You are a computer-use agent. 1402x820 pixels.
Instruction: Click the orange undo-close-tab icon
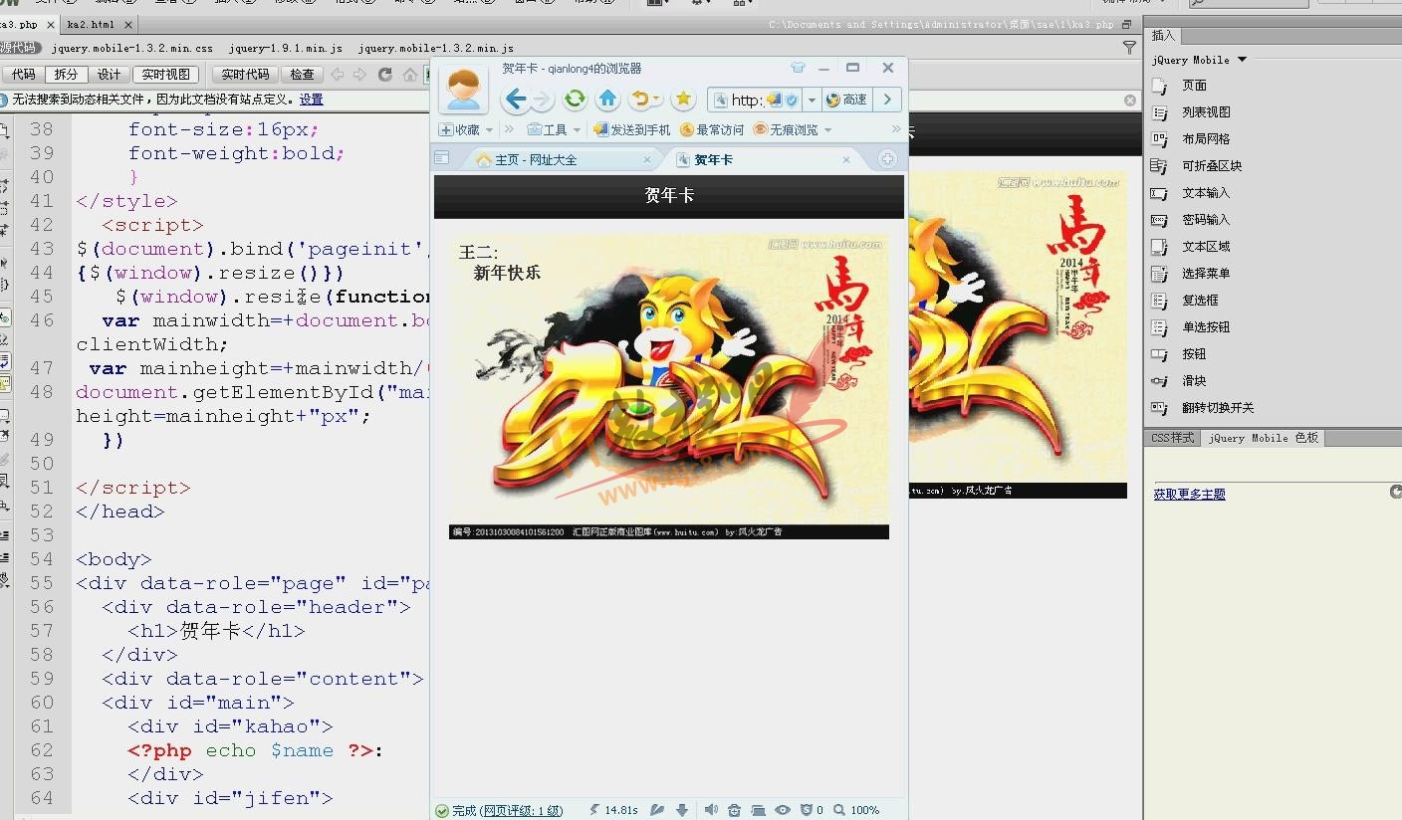(641, 99)
